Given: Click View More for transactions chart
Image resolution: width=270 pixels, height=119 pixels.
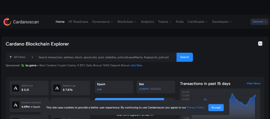Looking at the screenshot, I should coord(253,83).
